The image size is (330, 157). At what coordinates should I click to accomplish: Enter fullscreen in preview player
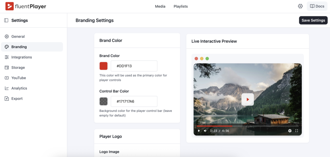(296, 131)
